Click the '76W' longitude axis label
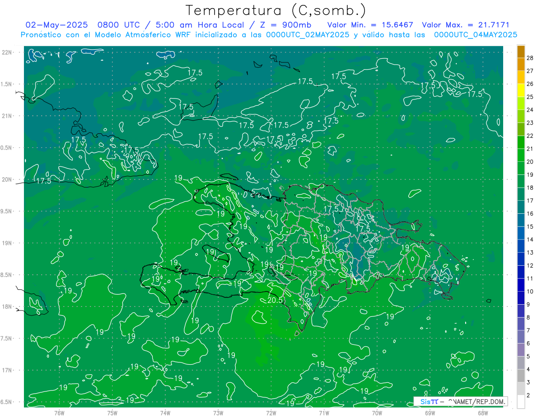Image resolution: width=542 pixels, height=419 pixels. coord(59,413)
